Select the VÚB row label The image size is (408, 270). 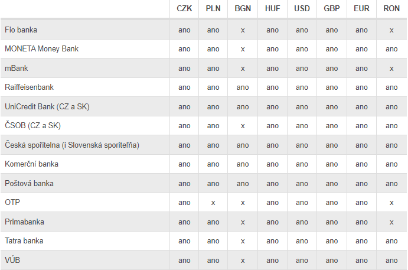coord(12,260)
